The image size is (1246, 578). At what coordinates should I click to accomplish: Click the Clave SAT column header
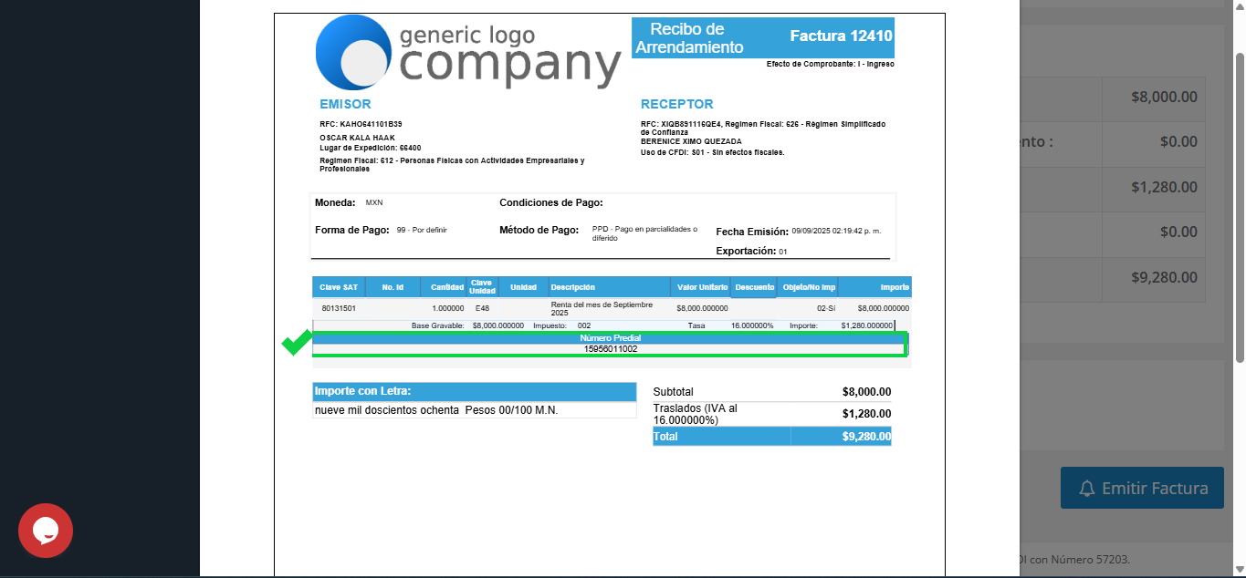coord(338,287)
